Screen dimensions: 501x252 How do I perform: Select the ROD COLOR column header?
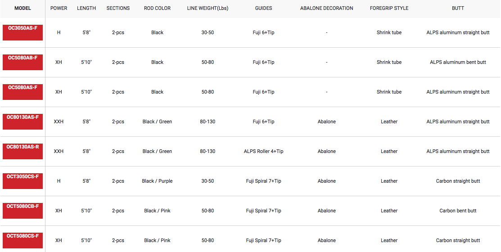coord(157,8)
